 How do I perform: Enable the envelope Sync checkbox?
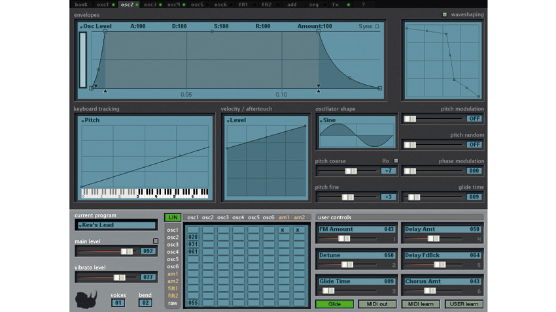point(377,26)
